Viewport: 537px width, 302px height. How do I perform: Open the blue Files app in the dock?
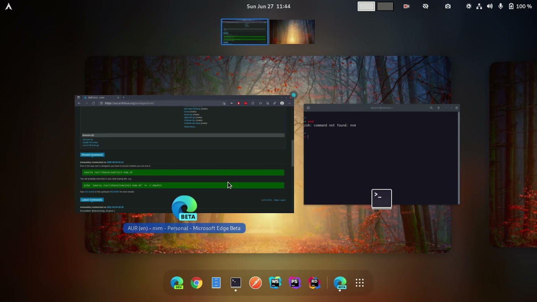[216, 283]
